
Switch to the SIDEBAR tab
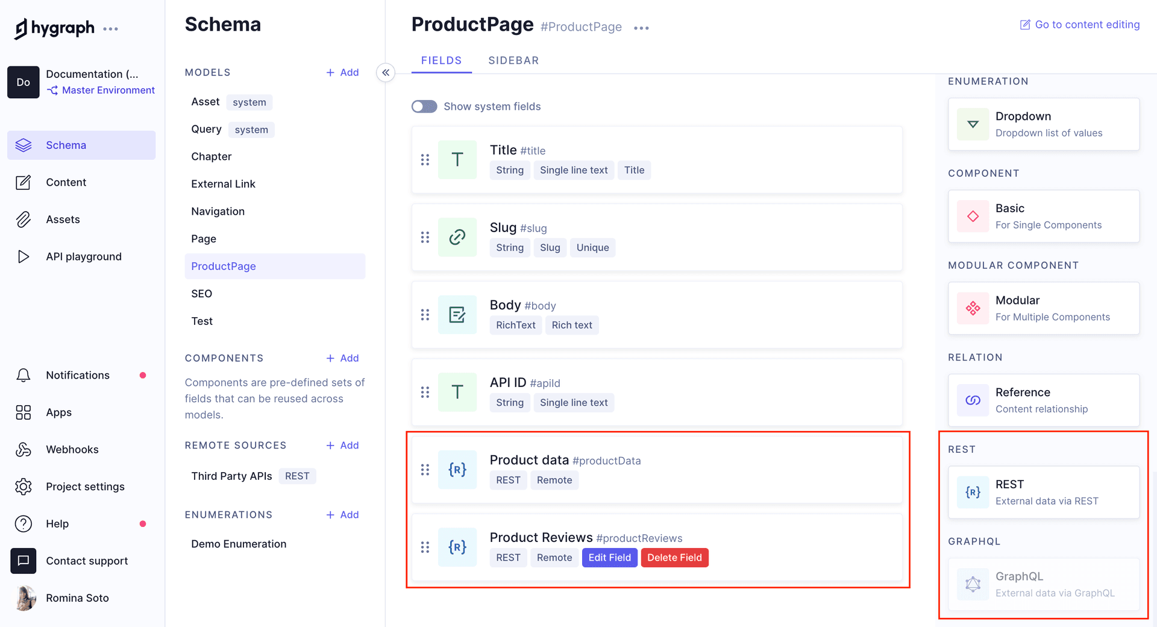(x=513, y=60)
